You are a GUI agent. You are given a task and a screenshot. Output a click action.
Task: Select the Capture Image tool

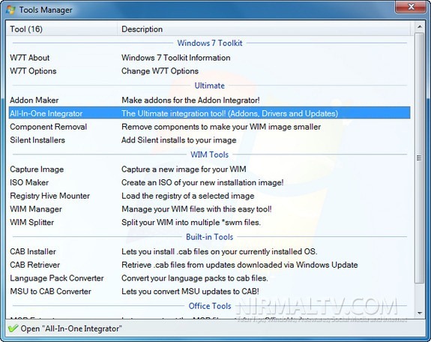pyautogui.click(x=37, y=169)
